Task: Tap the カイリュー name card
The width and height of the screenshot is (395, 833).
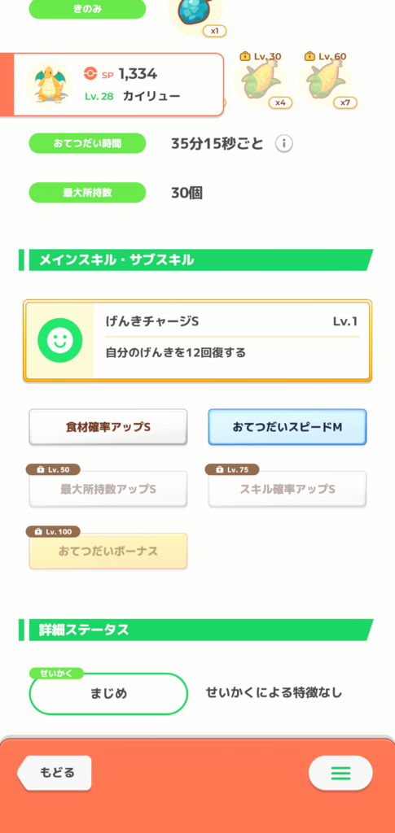Action: pos(112,85)
